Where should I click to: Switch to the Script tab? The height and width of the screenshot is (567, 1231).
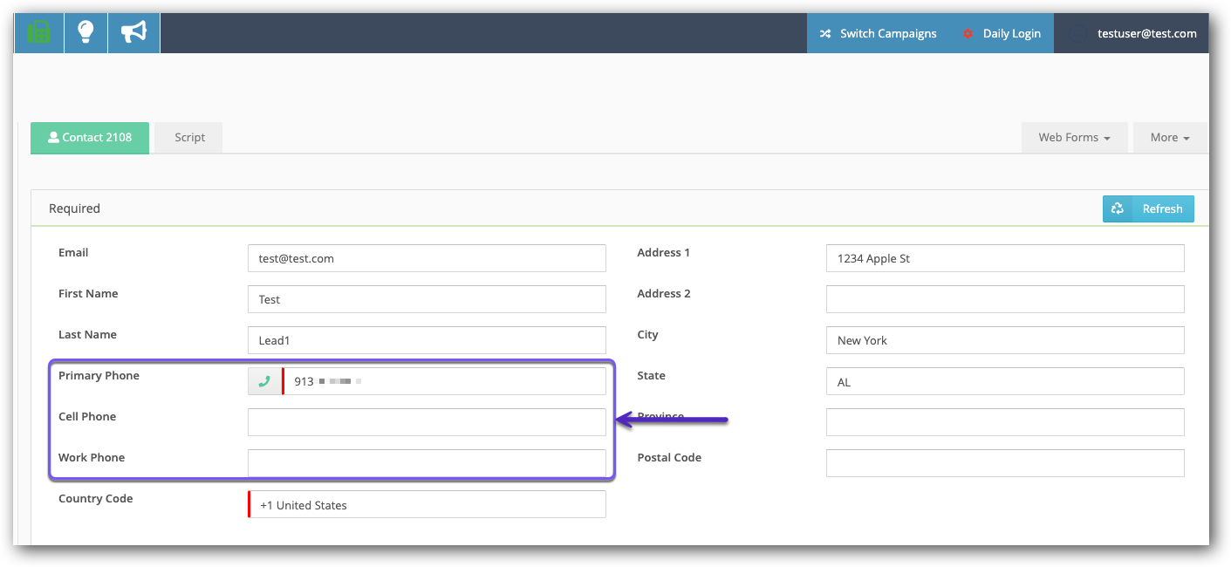(189, 138)
